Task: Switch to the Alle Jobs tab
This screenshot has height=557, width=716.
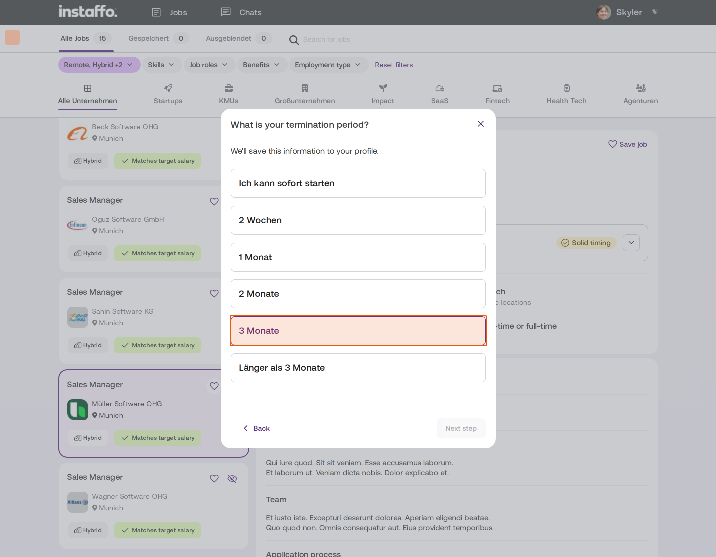Action: point(86,38)
